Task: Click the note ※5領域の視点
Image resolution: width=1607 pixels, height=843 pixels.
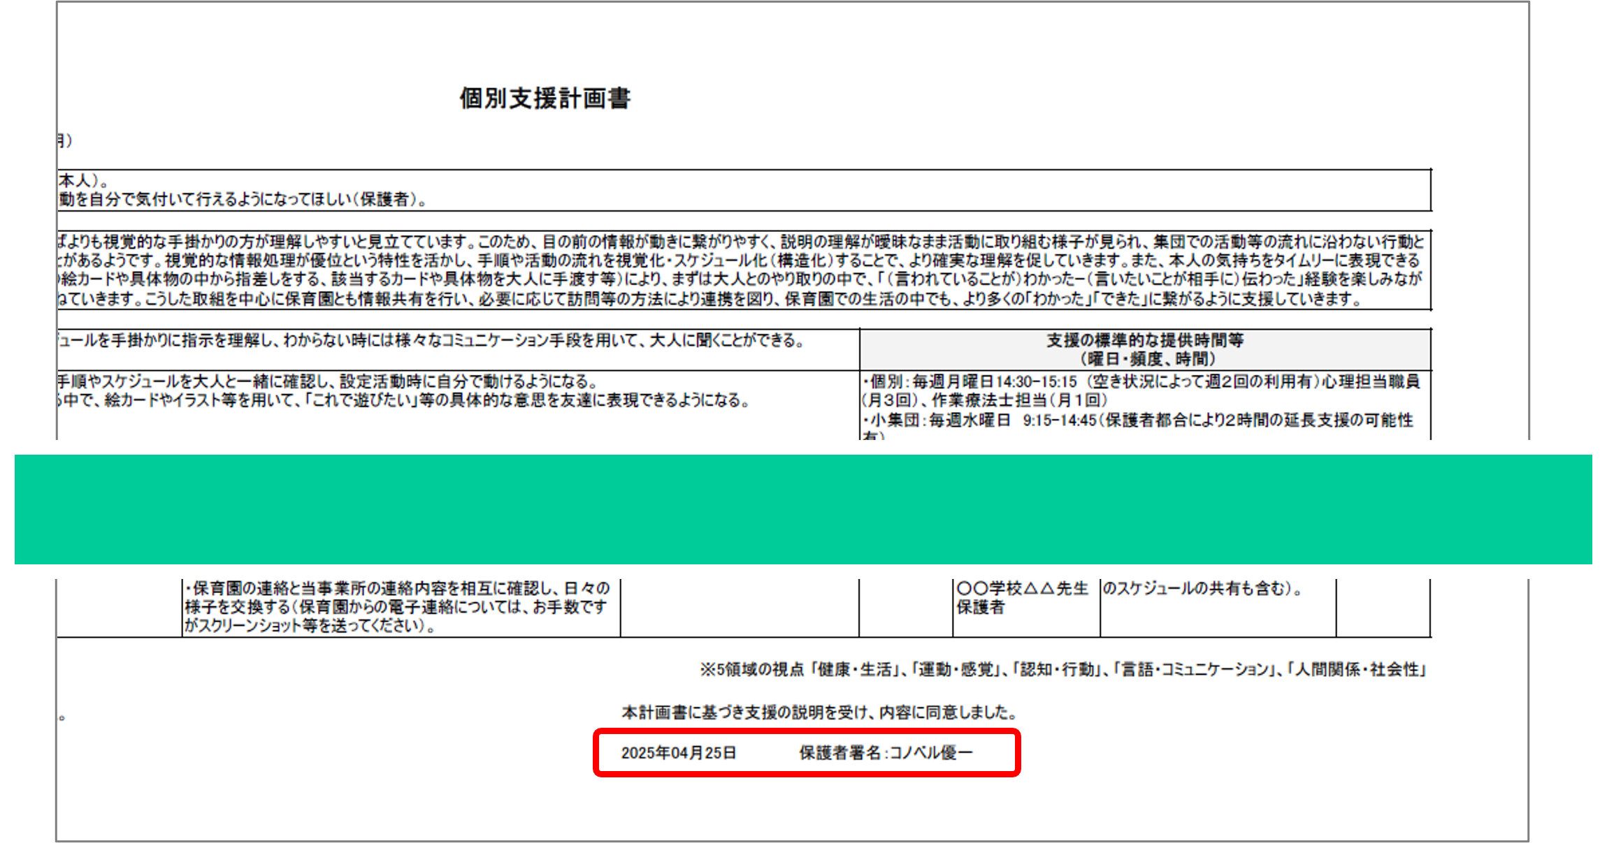Action: pos(751,669)
